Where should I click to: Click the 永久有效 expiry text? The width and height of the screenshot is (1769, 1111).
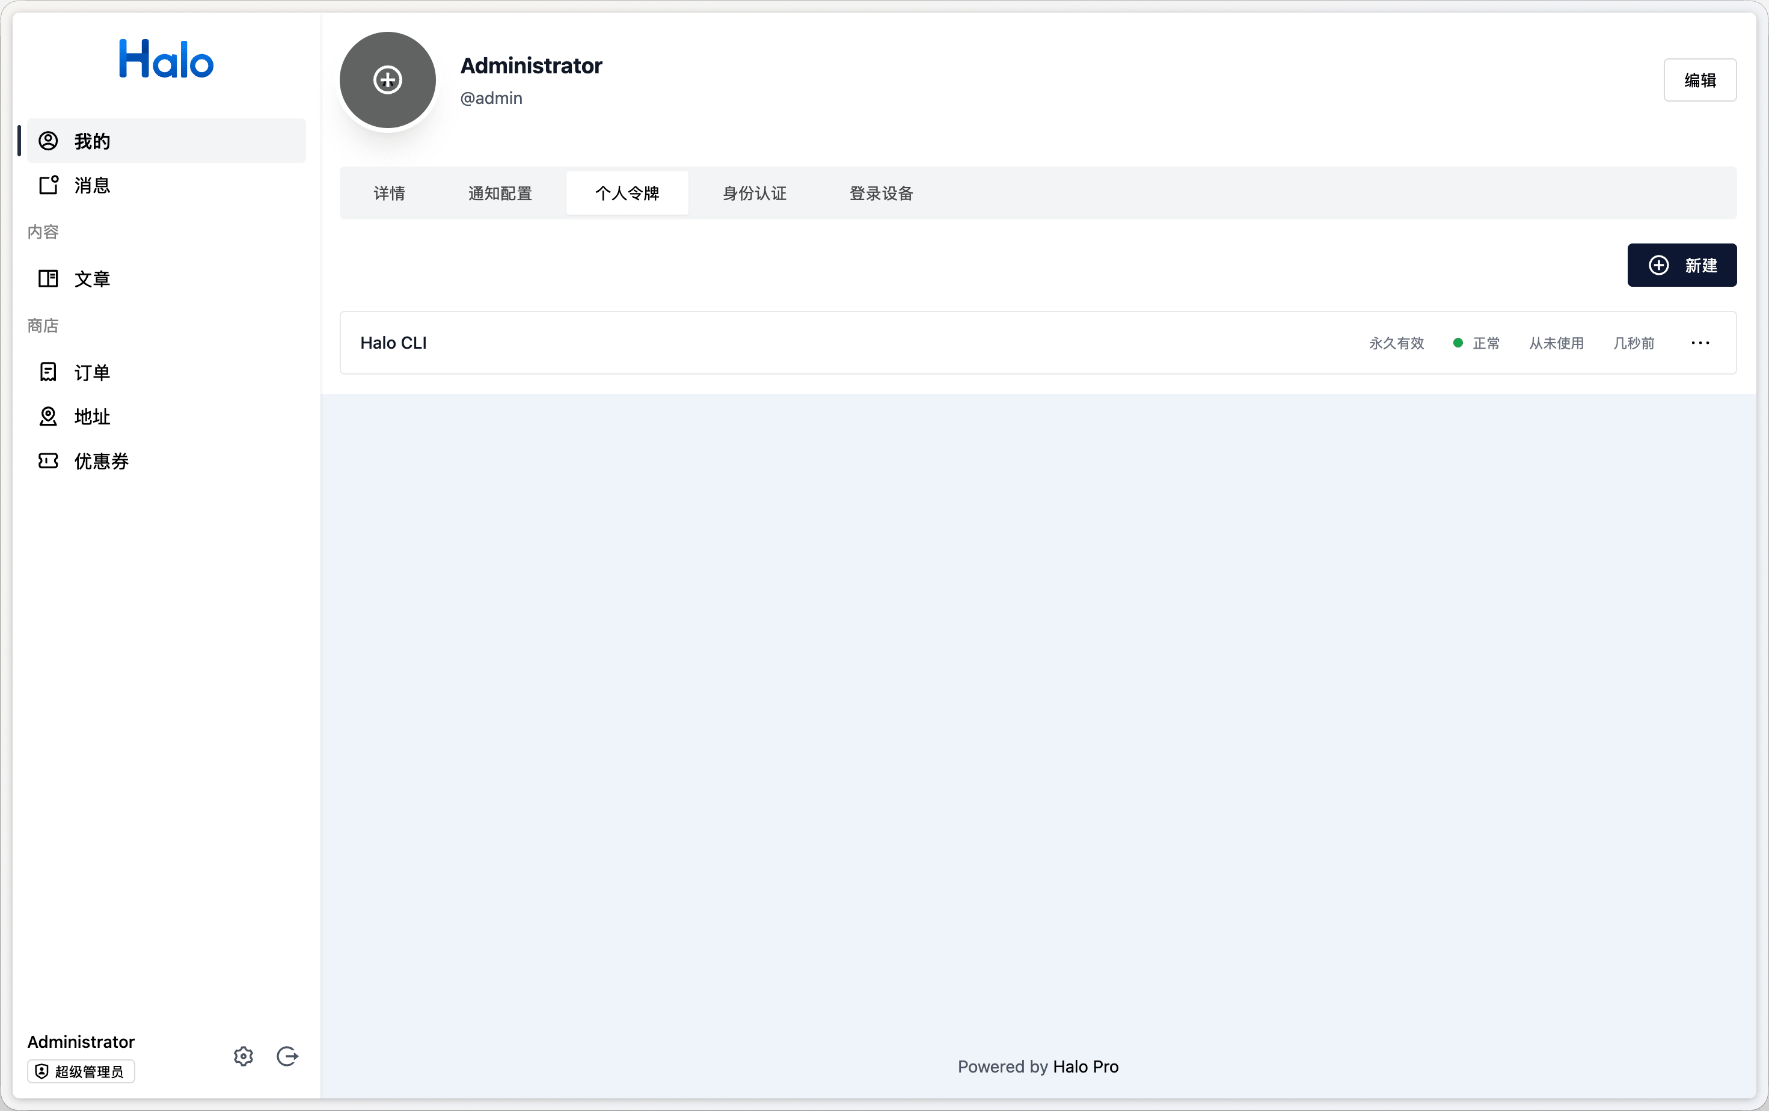pyautogui.click(x=1397, y=343)
